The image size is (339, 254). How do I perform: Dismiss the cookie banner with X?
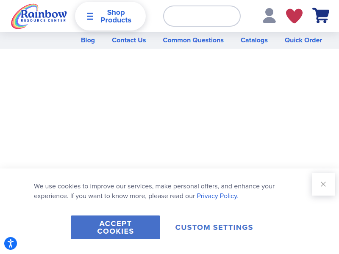click(323, 184)
